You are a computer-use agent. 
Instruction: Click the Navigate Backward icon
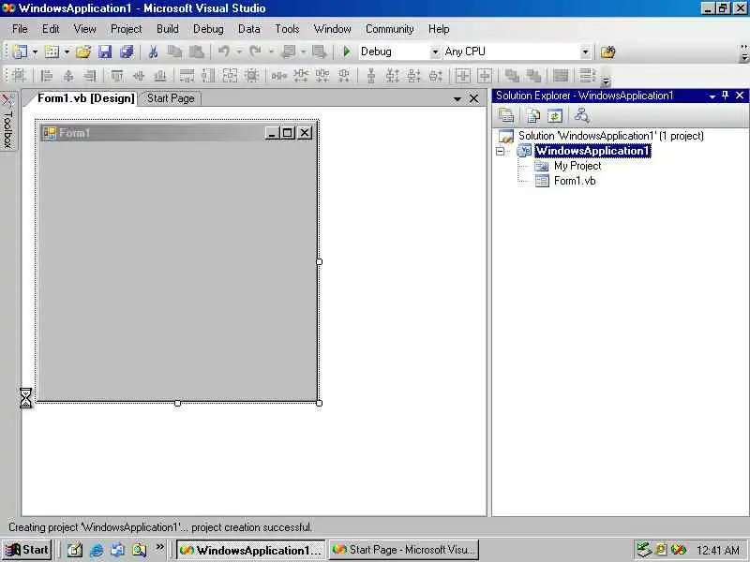pos(289,52)
